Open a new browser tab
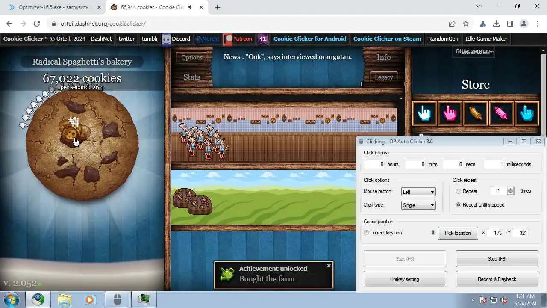The height and width of the screenshot is (308, 547). 218,7
